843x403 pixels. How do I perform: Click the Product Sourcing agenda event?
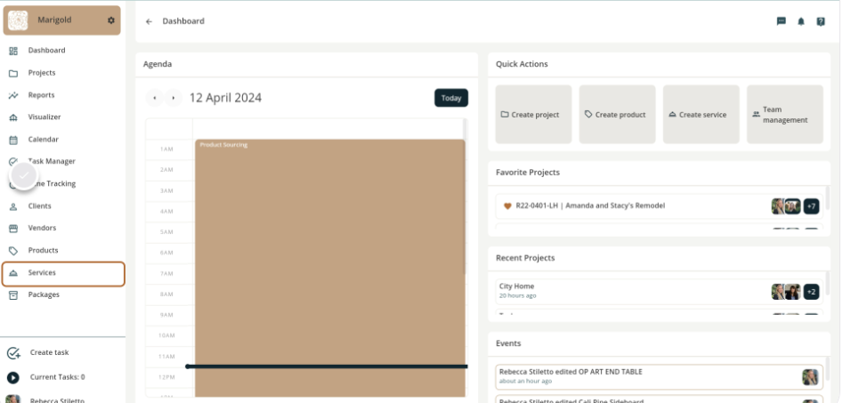[330, 268]
